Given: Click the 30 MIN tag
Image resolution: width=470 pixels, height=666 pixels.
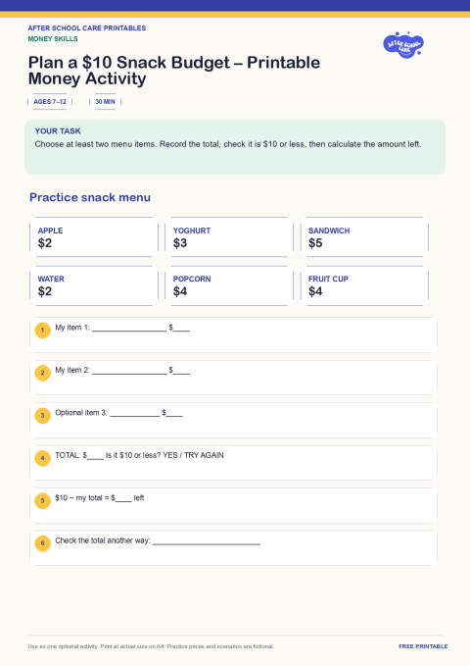Looking at the screenshot, I should 105,101.
